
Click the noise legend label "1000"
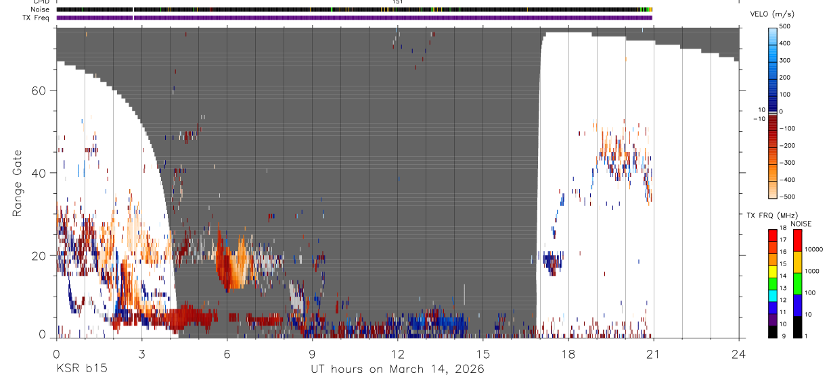pyautogui.click(x=811, y=272)
